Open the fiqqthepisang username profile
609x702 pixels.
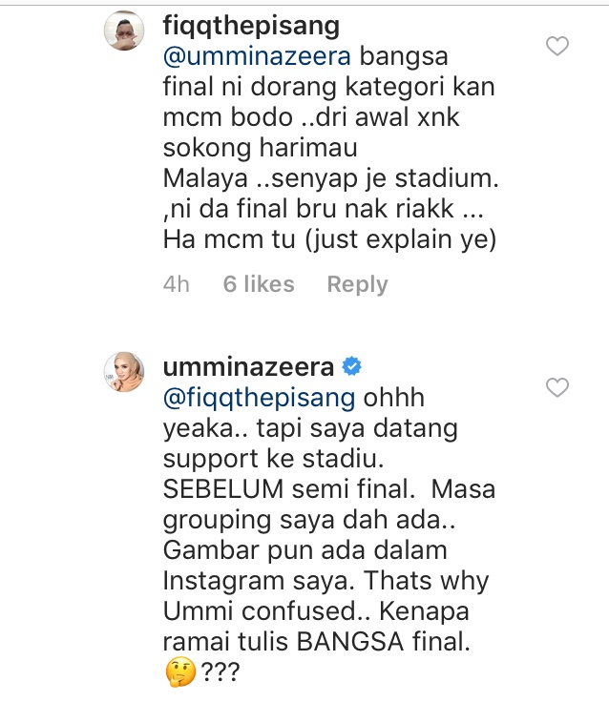(x=251, y=26)
